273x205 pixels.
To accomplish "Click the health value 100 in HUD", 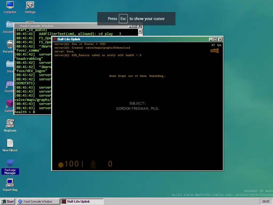I will tap(71, 164).
